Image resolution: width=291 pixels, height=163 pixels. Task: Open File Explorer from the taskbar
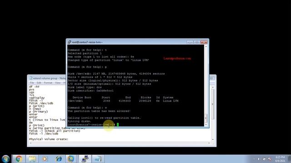click(32, 159)
